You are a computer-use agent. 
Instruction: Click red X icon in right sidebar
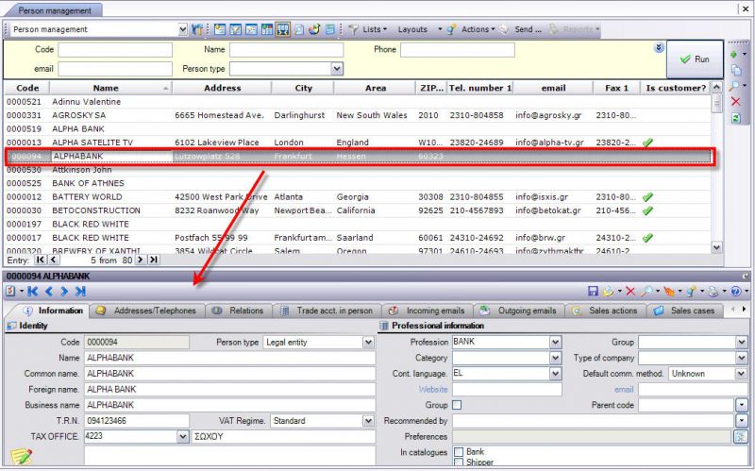point(736,102)
